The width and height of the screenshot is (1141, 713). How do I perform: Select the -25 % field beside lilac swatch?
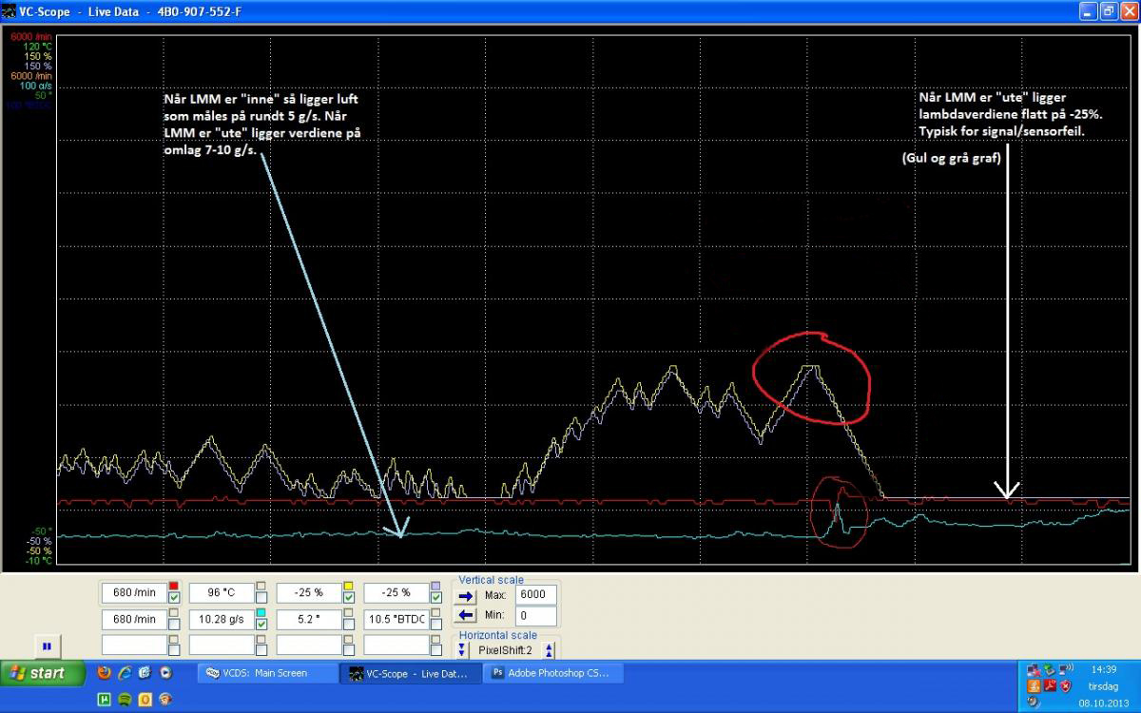coord(396,592)
